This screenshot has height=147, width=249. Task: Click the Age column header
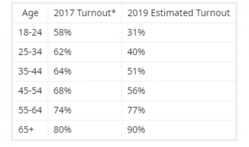[x=30, y=13]
